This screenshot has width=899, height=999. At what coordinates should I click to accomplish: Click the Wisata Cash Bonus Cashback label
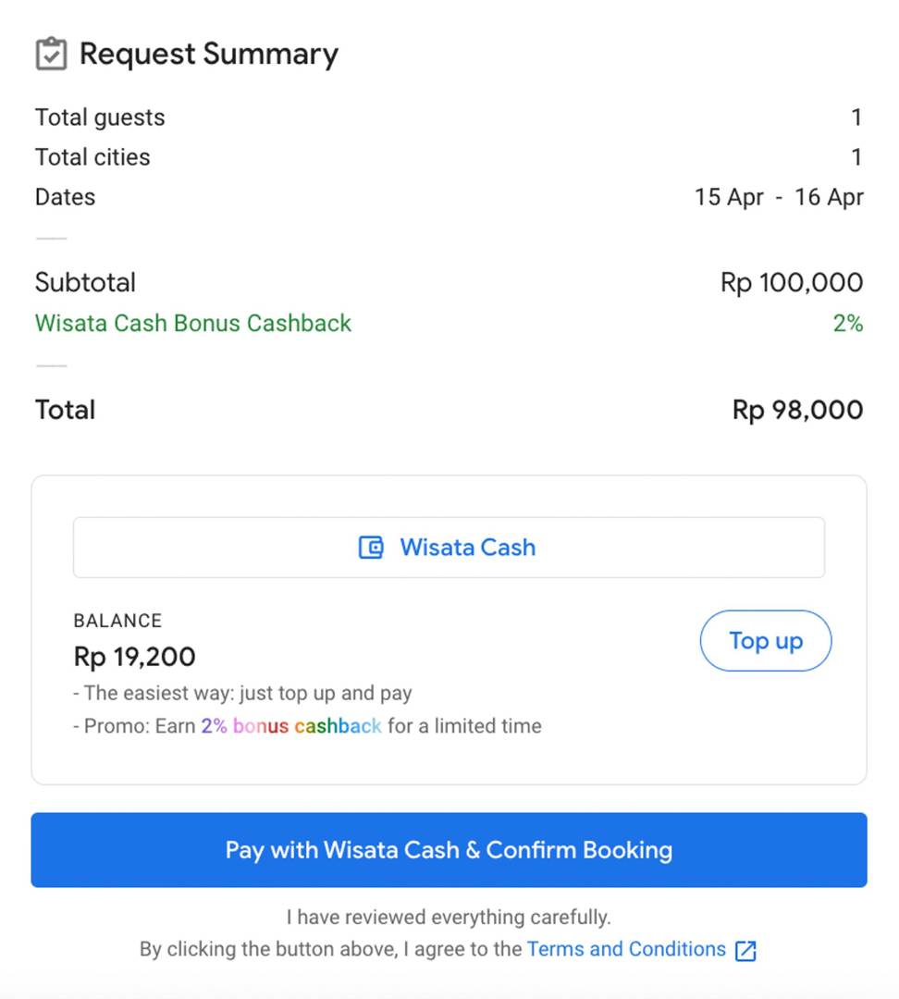coord(193,323)
